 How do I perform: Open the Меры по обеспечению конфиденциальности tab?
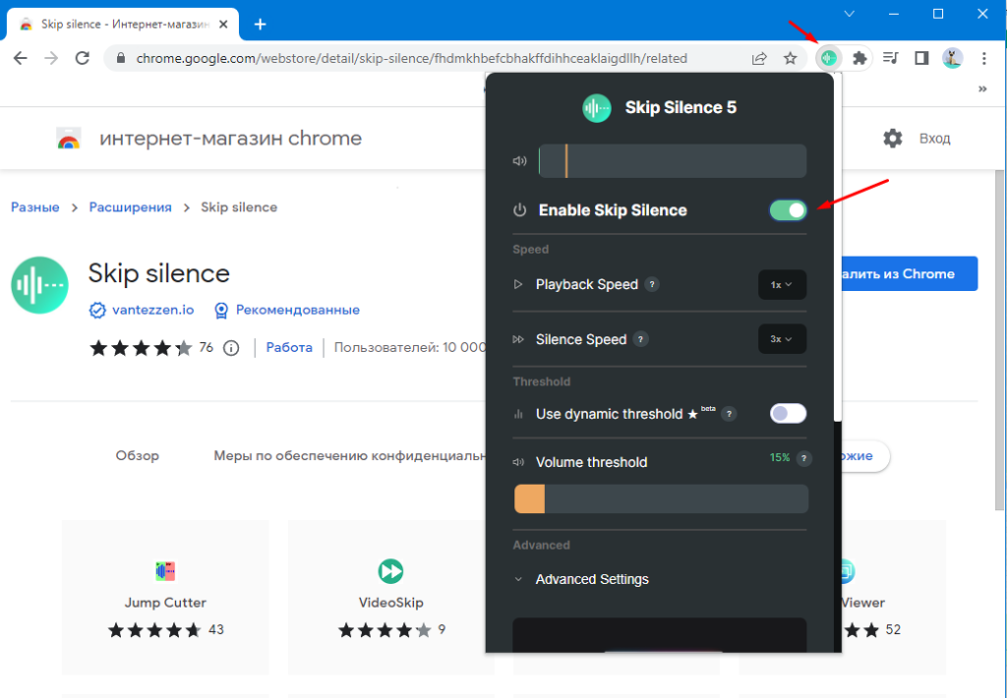[349, 456]
